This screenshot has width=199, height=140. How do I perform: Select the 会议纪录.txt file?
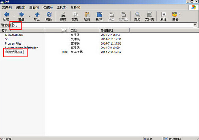coord(14,52)
